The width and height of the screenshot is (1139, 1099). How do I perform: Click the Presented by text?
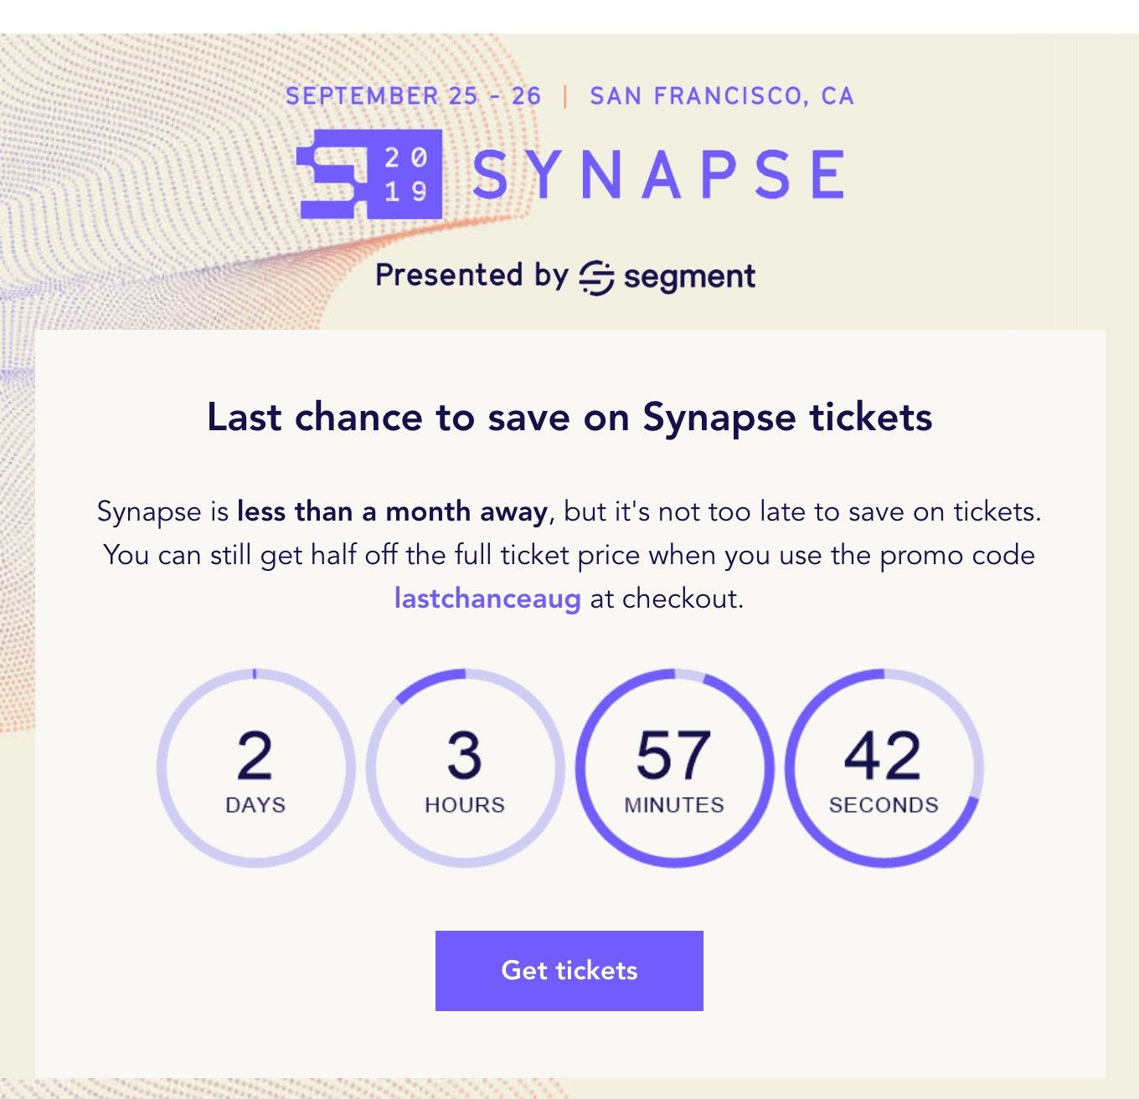pos(472,275)
